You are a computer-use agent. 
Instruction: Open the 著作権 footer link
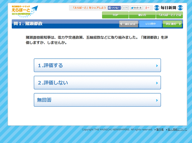point(160,130)
